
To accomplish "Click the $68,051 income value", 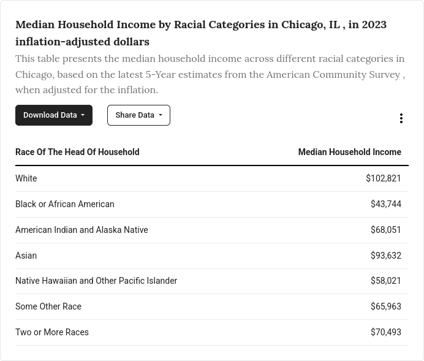I will 386,230.
